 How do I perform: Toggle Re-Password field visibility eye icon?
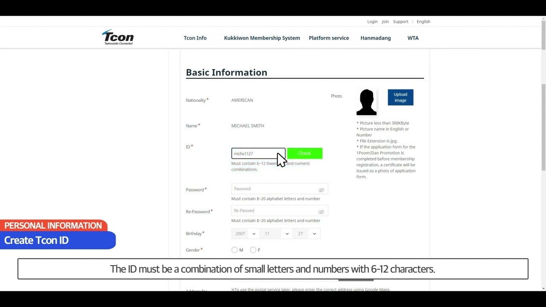321,212
